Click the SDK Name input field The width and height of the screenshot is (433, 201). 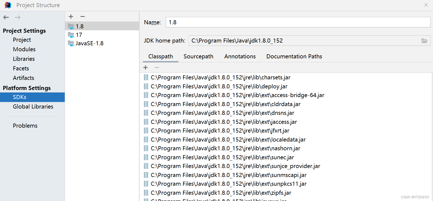coord(298,22)
